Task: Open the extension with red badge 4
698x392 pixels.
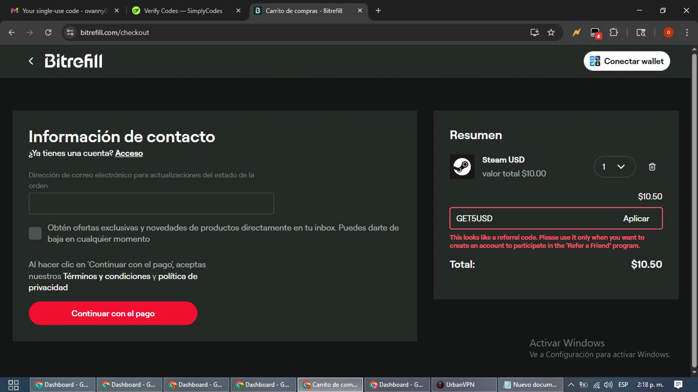Action: point(596,33)
